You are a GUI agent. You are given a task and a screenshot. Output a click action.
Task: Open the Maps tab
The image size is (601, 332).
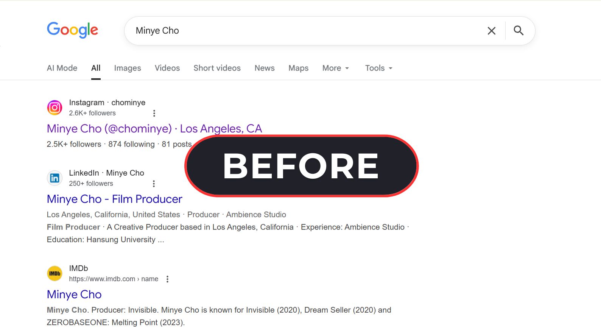point(298,68)
